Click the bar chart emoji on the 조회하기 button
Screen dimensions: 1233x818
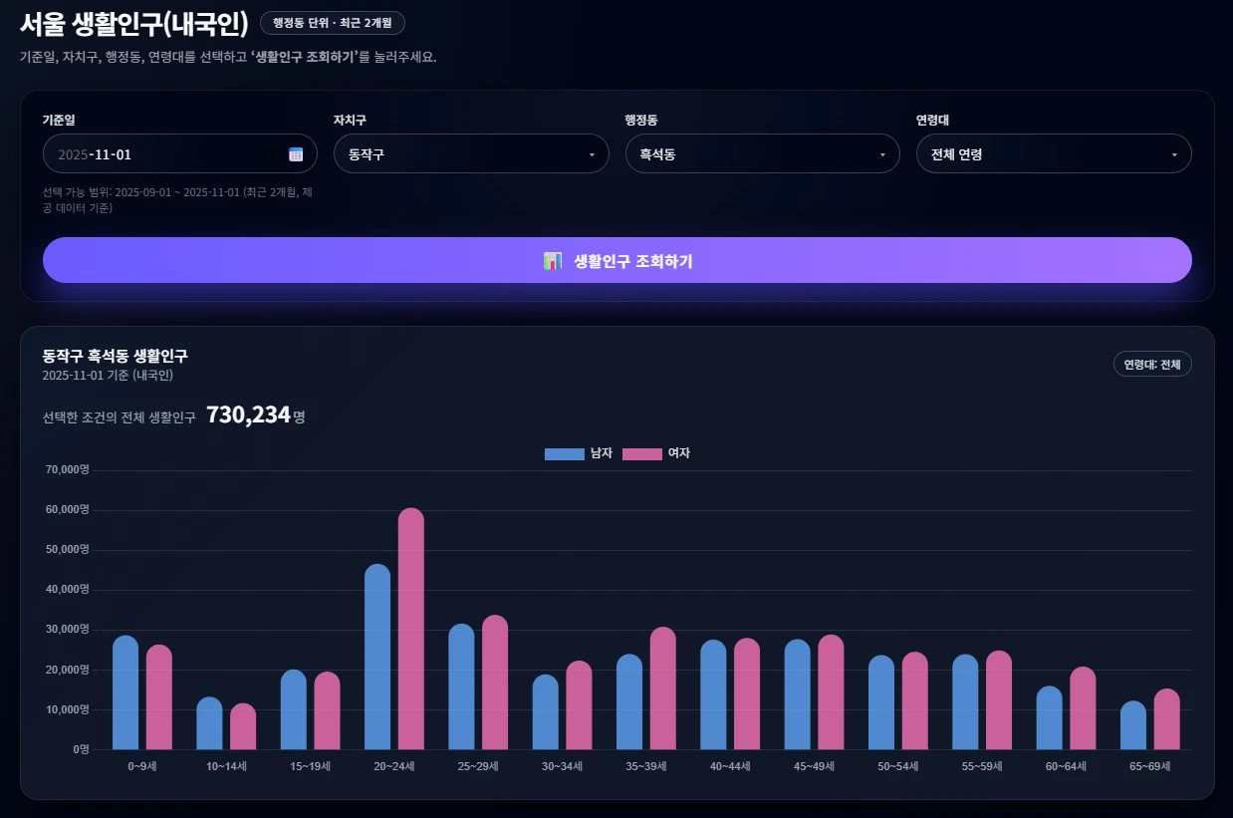tap(553, 261)
